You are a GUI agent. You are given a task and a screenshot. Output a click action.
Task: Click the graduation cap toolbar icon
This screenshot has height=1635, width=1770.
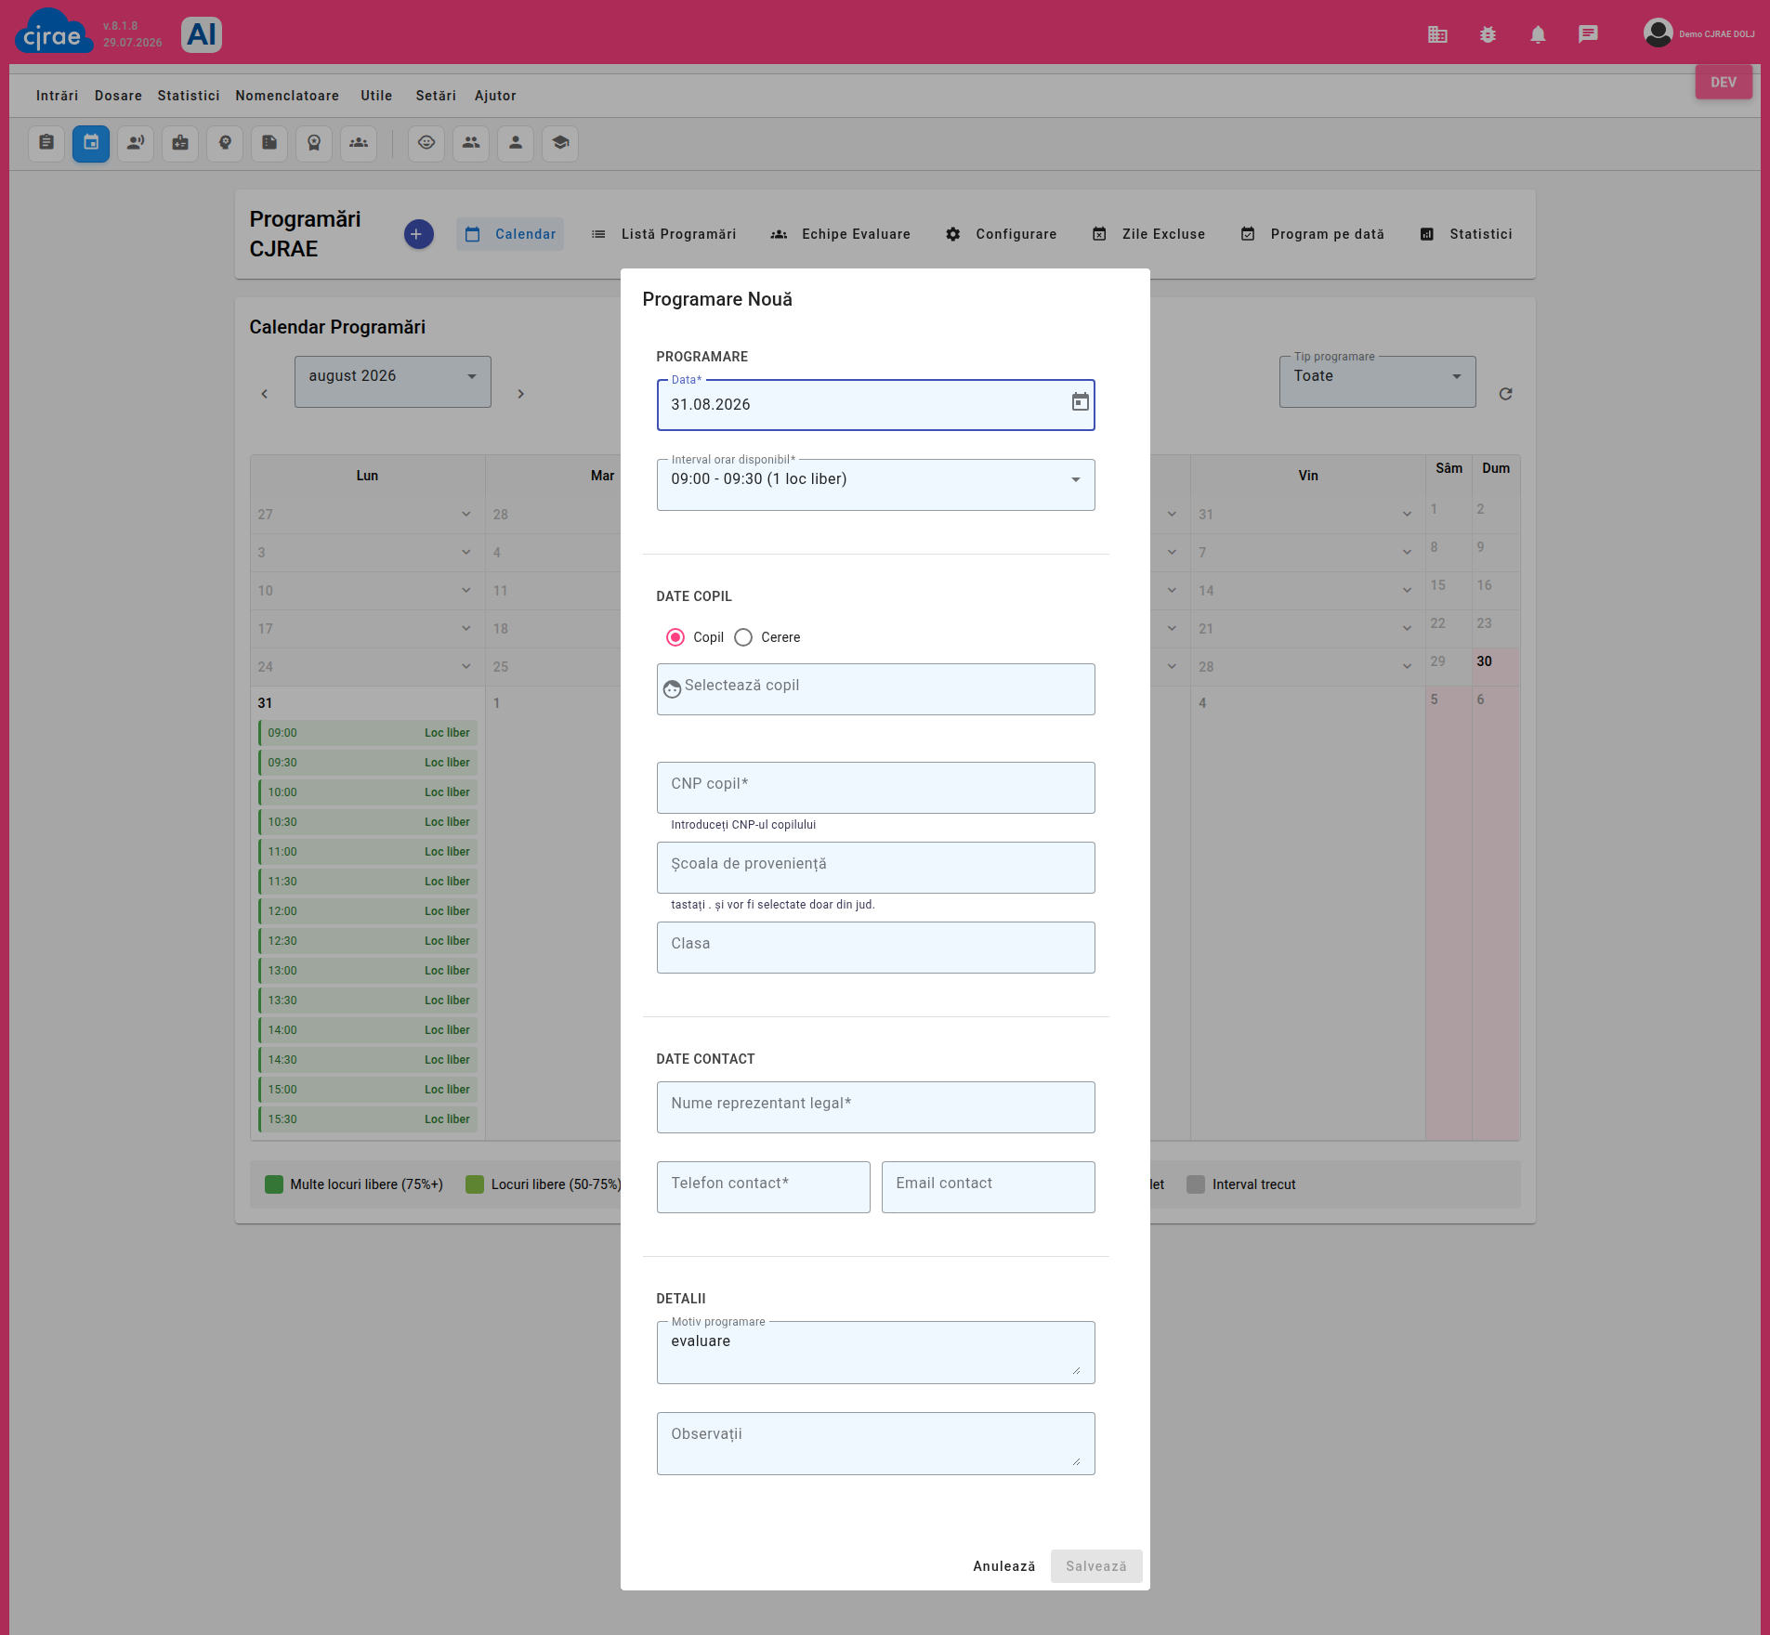pyautogui.click(x=560, y=143)
